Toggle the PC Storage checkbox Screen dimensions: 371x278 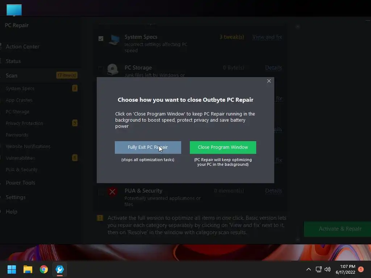click(101, 69)
